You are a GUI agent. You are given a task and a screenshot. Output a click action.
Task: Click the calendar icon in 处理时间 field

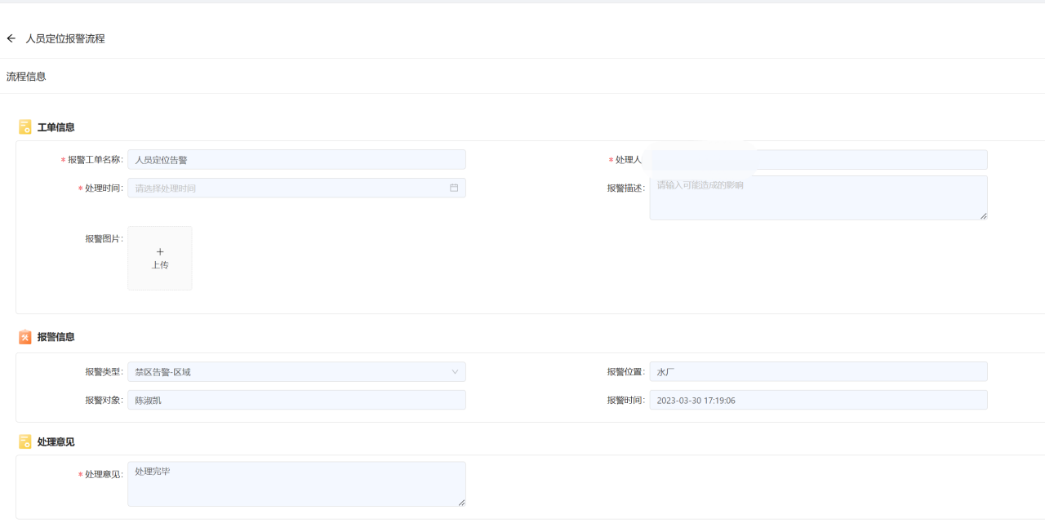(454, 188)
